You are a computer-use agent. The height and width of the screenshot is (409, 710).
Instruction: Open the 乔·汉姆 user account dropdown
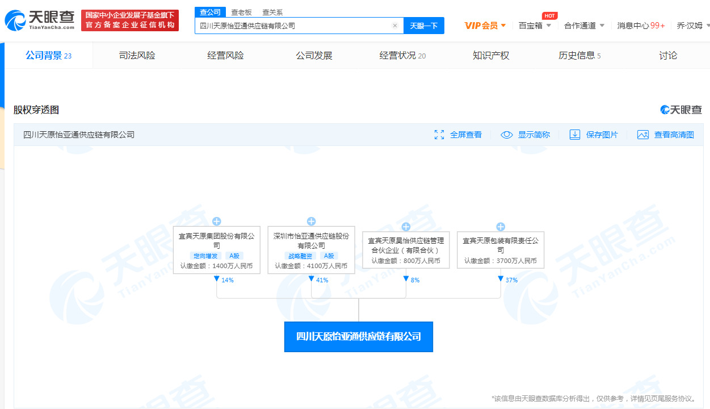click(x=693, y=26)
